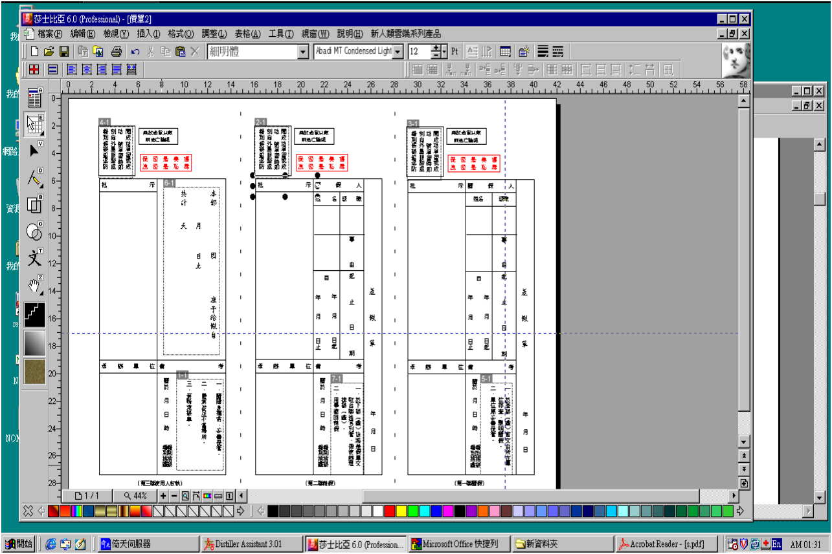Open the 檢視(V) menu
832x554 pixels.
click(x=116, y=34)
